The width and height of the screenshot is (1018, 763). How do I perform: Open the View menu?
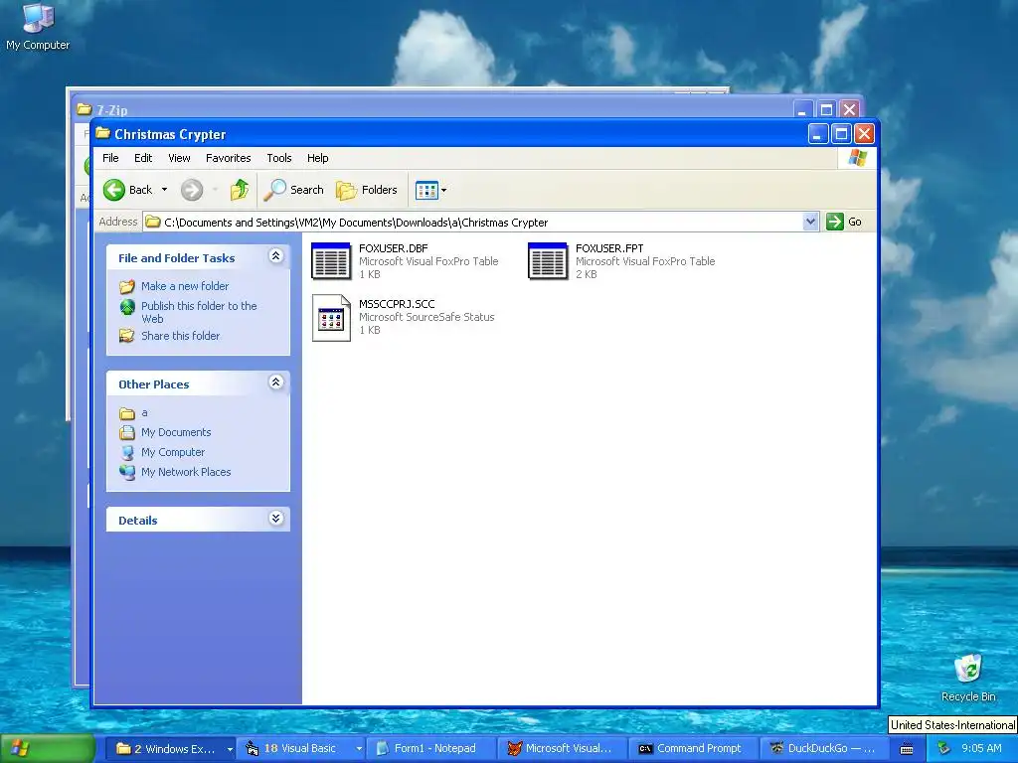coord(179,158)
